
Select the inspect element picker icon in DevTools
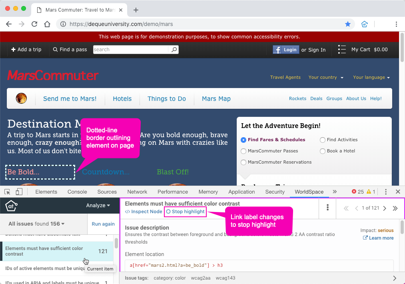(x=7, y=192)
